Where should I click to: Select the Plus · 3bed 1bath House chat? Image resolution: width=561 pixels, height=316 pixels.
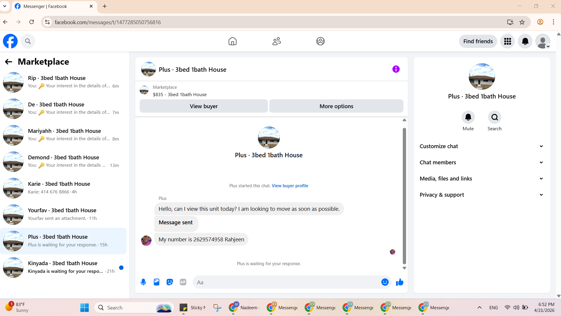click(x=63, y=241)
